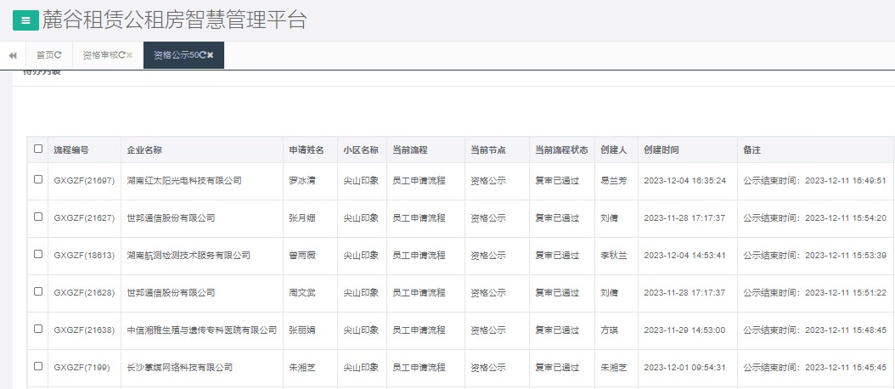895x389 pixels.
Task: Select cell GXGZF(21638)
Action: click(x=84, y=330)
